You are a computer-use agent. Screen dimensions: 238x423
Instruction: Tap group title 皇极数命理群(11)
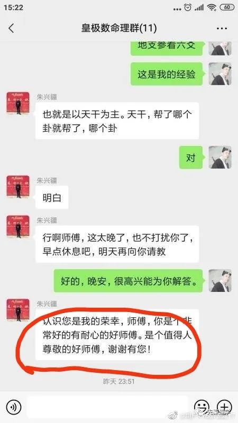coord(119,28)
